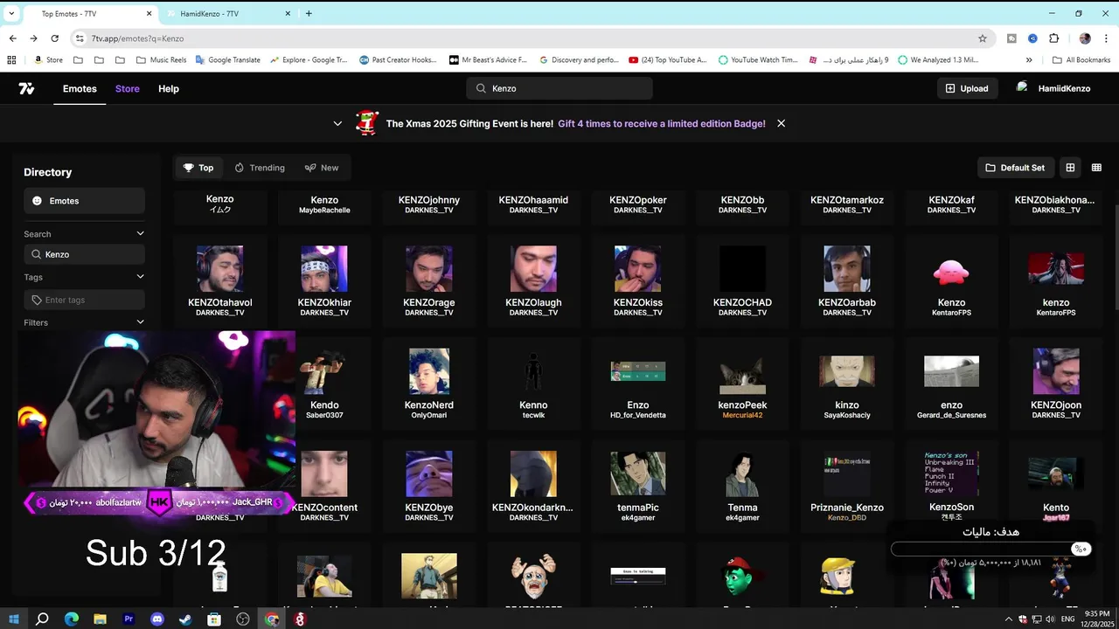Viewport: 1119px width, 629px height.
Task: Open a new browser tab with plus icon
Action: [x=309, y=13]
